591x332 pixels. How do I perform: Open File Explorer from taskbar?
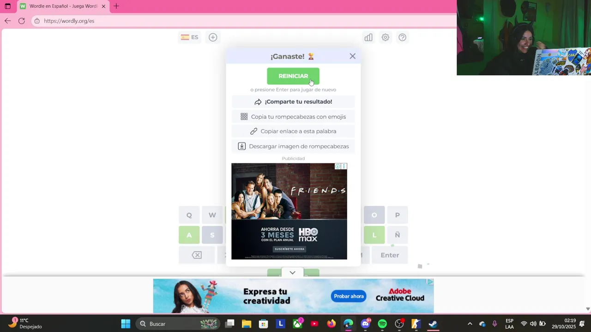(247, 324)
